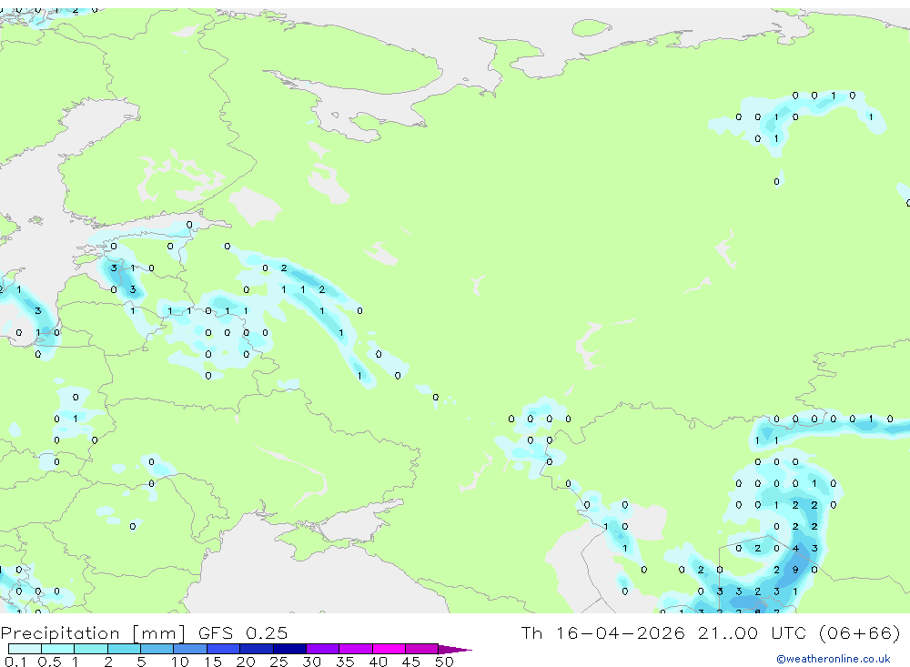Click the above-50 mm arrow tip of the legend
The width and height of the screenshot is (910, 667).
coord(456,649)
